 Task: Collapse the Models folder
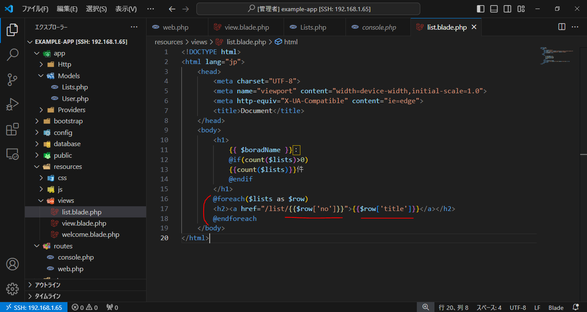(69, 76)
